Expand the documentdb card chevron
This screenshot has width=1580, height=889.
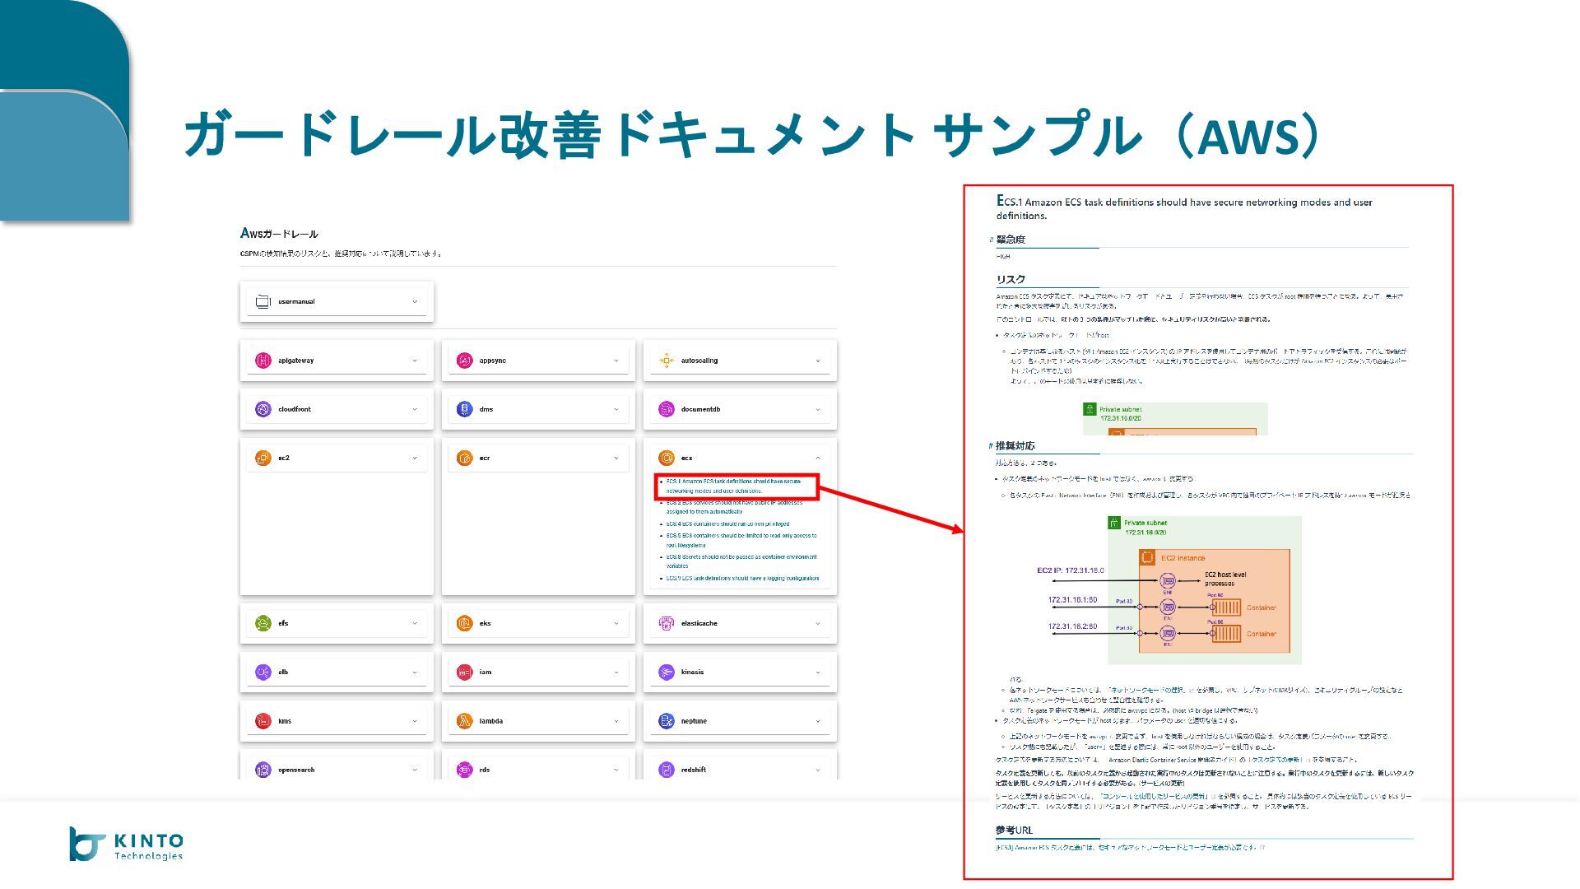[x=817, y=409]
